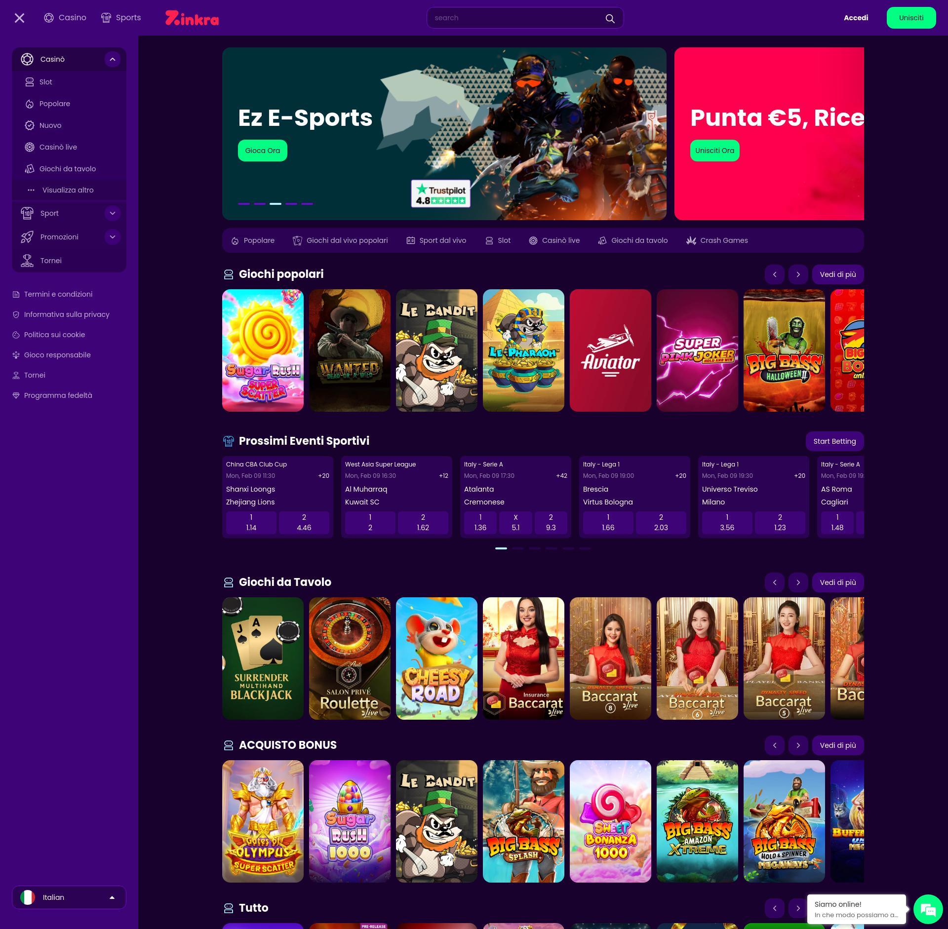Viewport: 948px width, 929px height.
Task: Select the Casinò live category tab
Action: pos(554,240)
